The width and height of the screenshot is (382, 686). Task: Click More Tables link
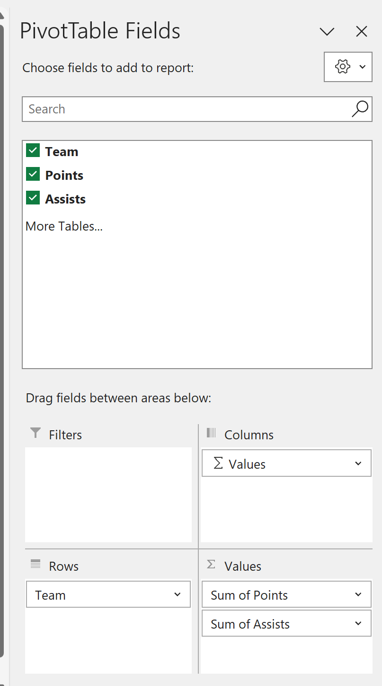[64, 226]
